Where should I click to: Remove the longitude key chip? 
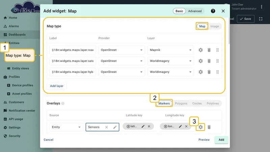tap(186, 126)
